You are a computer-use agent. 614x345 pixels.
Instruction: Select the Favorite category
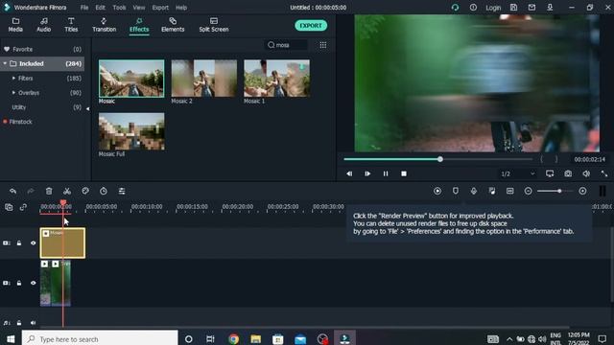(x=42, y=49)
